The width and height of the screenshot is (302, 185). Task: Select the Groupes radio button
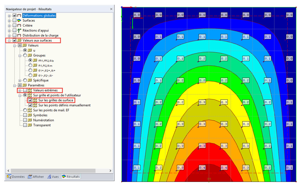pos(25,55)
